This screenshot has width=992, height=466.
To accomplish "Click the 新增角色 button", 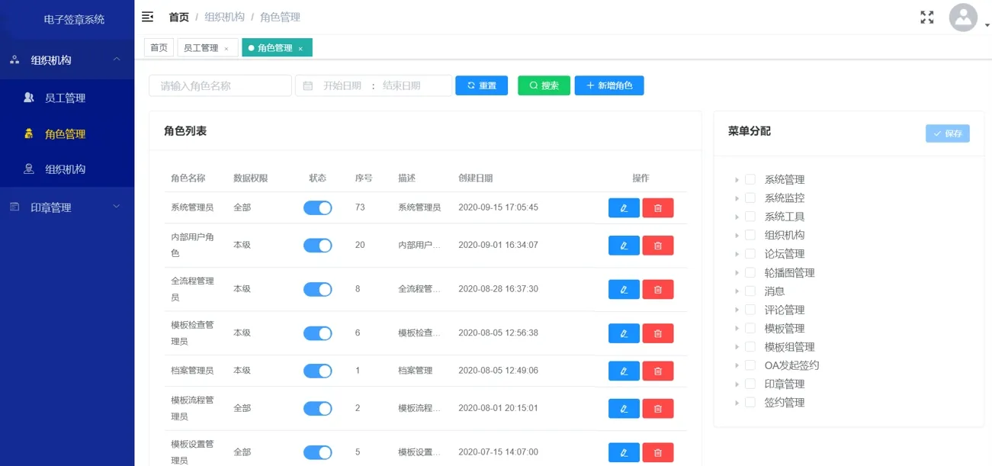I will point(609,85).
